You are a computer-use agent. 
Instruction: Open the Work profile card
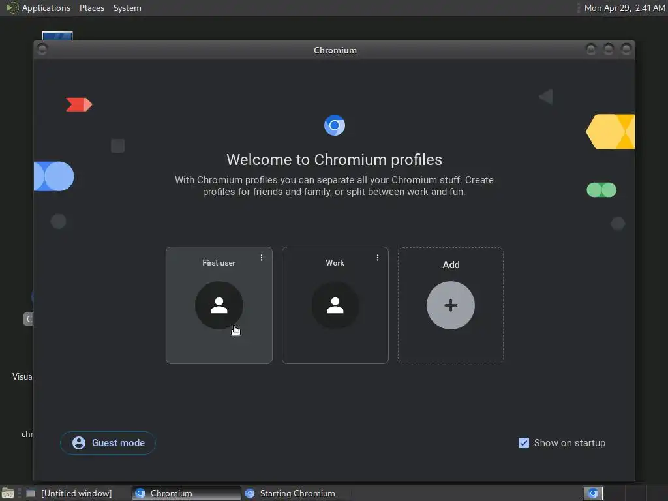click(335, 305)
